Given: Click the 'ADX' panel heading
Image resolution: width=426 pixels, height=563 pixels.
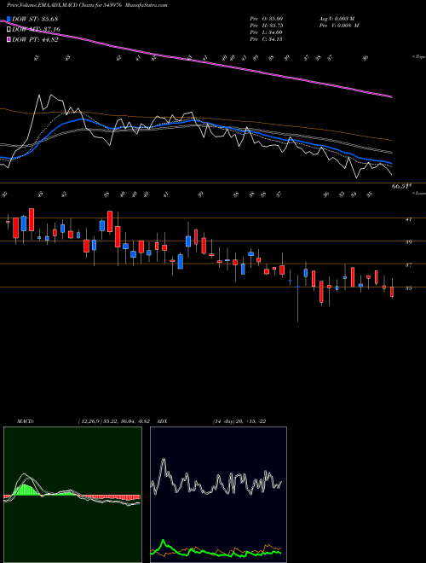Looking at the screenshot, I should [162, 421].
